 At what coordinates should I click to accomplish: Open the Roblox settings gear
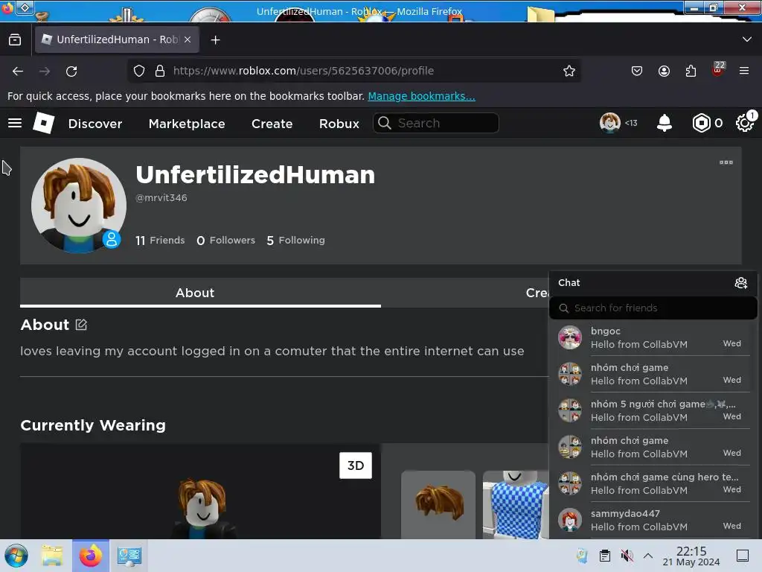[x=744, y=123]
